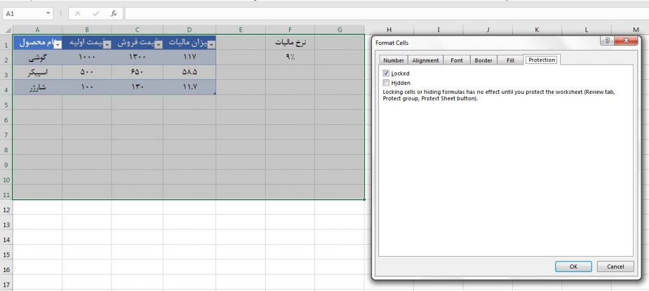Select column L header
Image resolution: width=649 pixels, height=291 pixels.
586,30
